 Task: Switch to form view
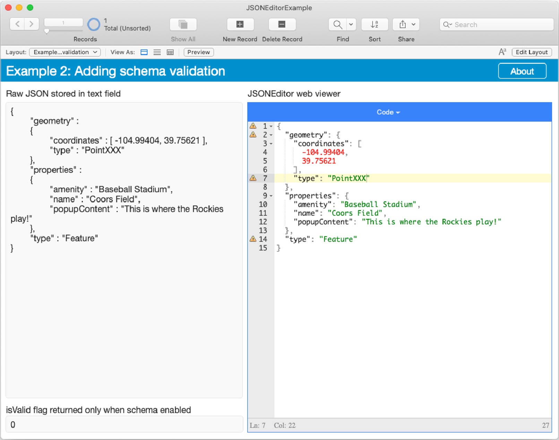(144, 52)
